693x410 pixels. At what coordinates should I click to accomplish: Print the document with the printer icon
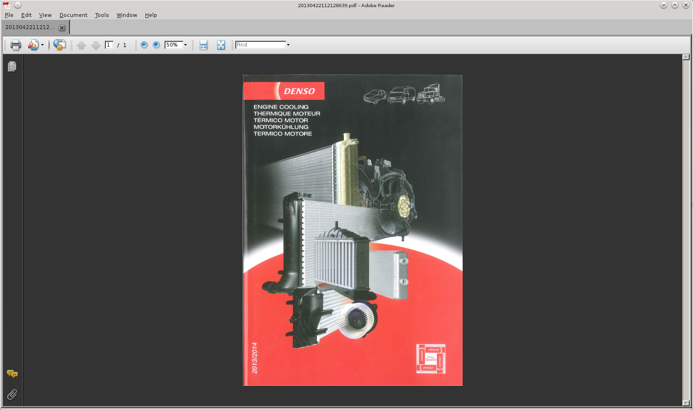click(16, 45)
